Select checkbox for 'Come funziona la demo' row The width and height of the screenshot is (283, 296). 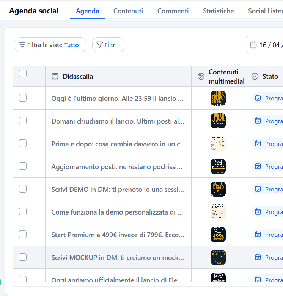[23, 211]
